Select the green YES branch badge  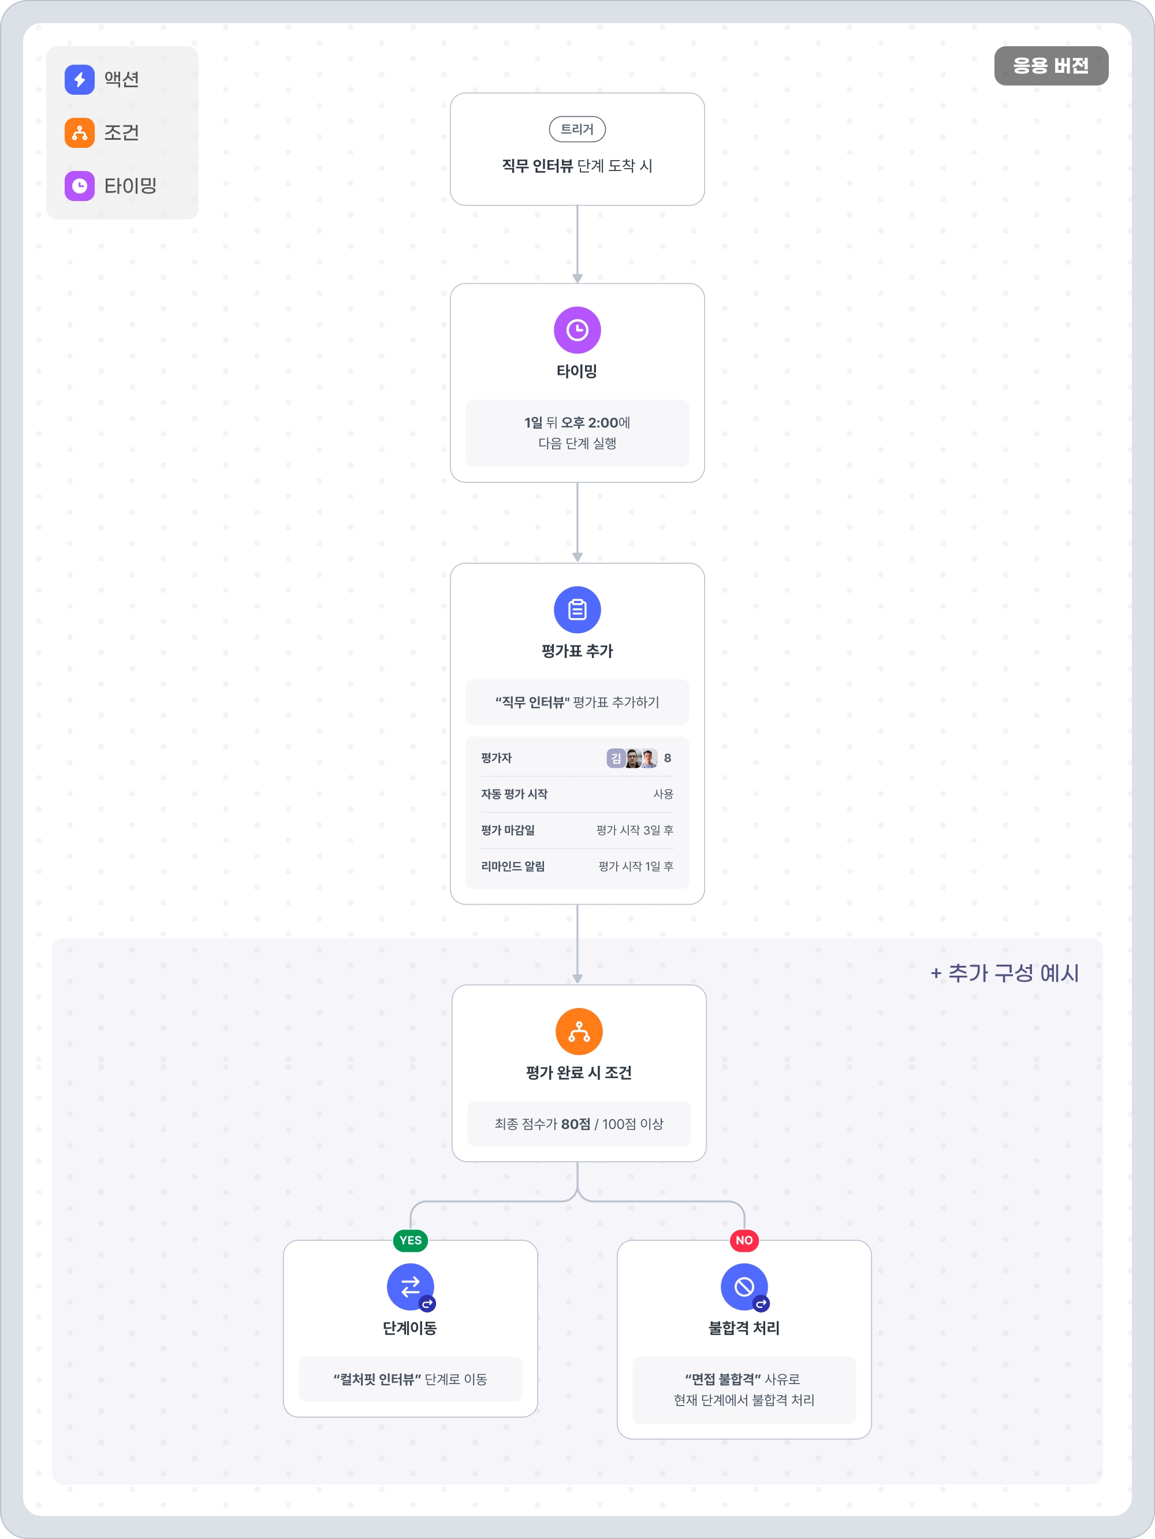coord(410,1240)
